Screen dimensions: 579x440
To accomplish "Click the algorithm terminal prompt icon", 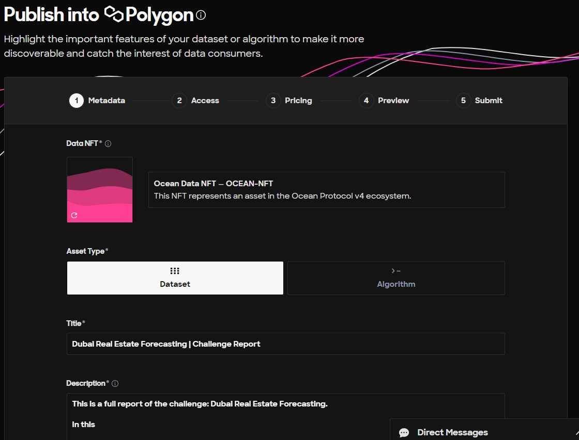I will pos(396,271).
